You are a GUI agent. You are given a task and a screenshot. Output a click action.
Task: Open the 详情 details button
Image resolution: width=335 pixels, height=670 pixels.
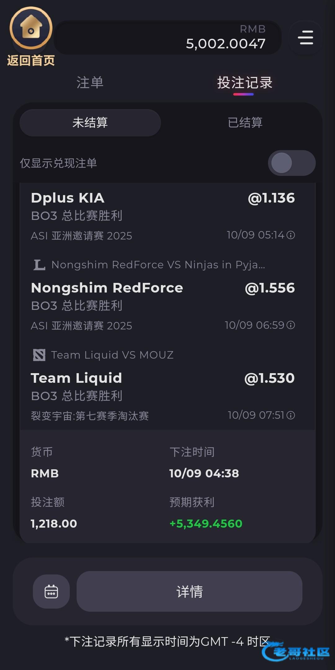point(189,591)
